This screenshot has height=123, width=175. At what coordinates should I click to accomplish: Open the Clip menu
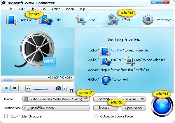point(43,9)
